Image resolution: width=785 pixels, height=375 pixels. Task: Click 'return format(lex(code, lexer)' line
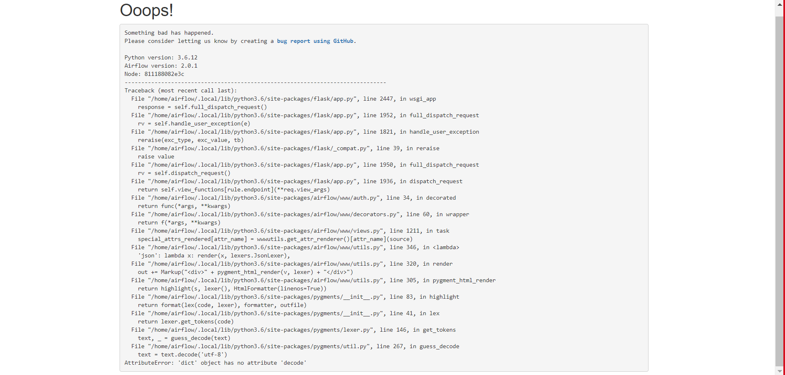222,305
